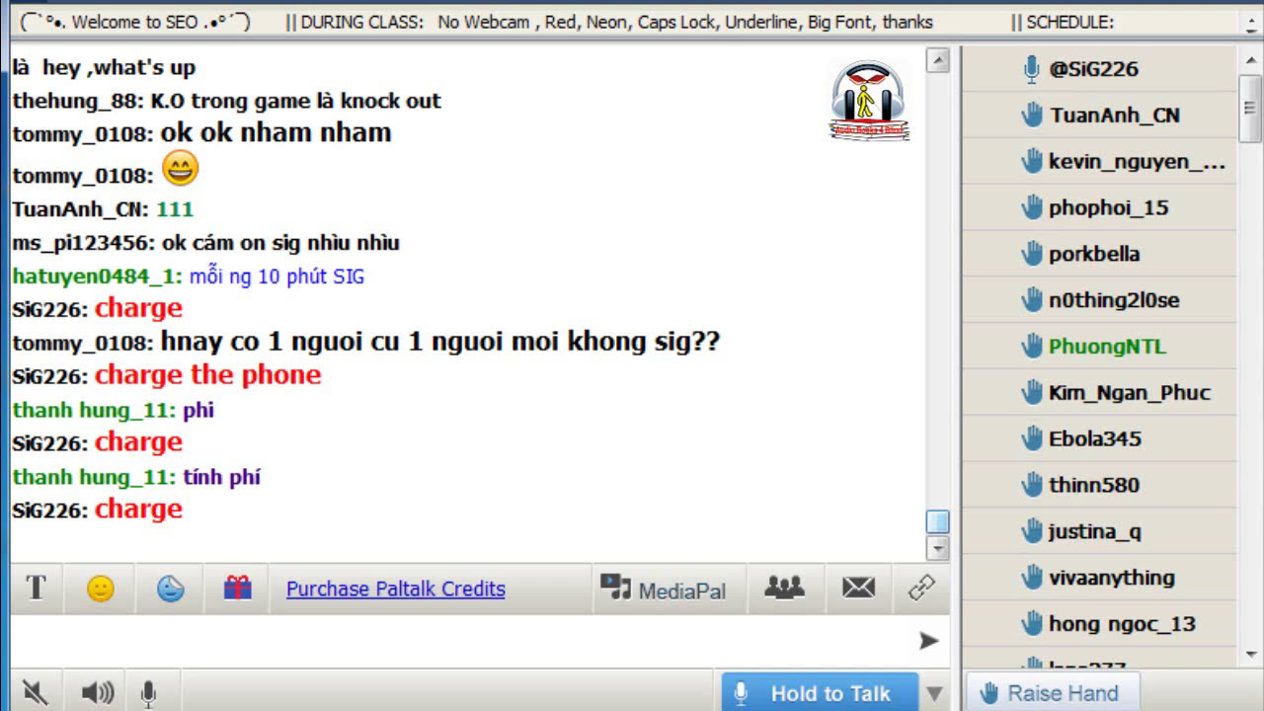Click the raised hand icon beside thinn580
The image size is (1264, 711).
(1032, 485)
